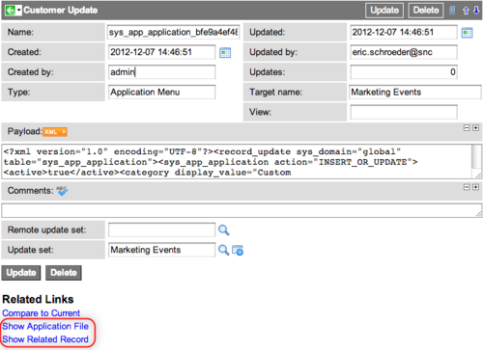Collapse Comments field with minus icon
The width and height of the screenshot is (483, 350).
tap(467, 187)
